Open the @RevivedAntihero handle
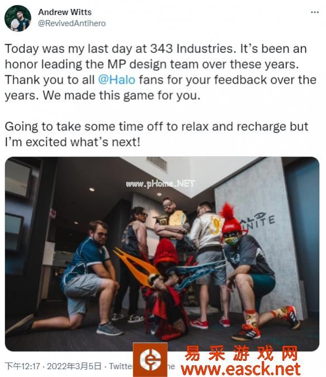Image resolution: width=326 pixels, height=377 pixels. [x=71, y=23]
